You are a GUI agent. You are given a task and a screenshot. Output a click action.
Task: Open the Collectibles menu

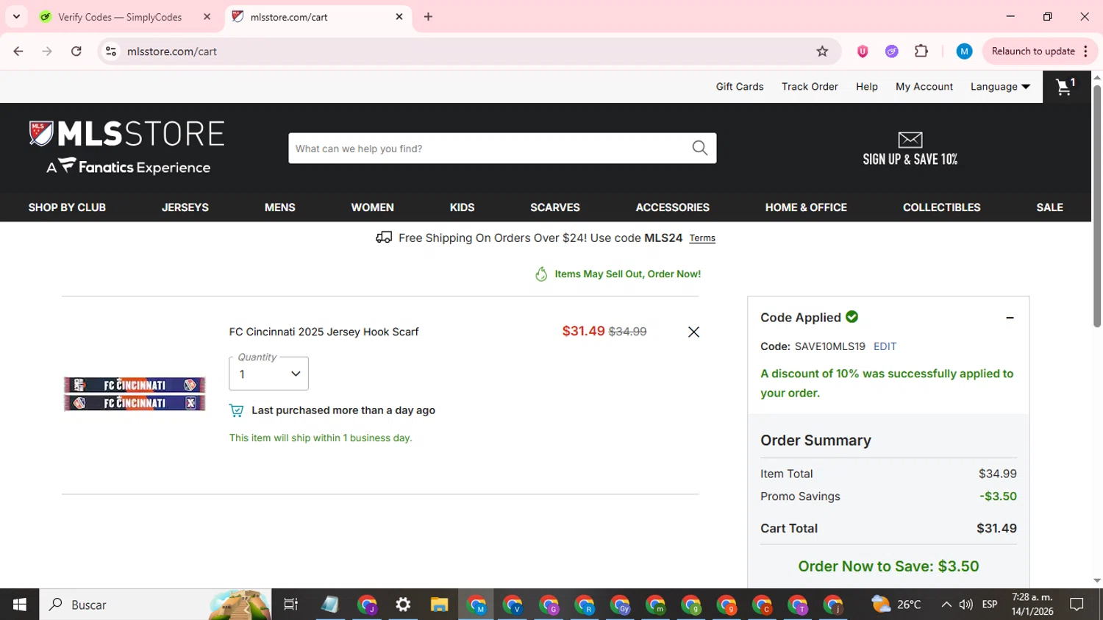point(942,207)
